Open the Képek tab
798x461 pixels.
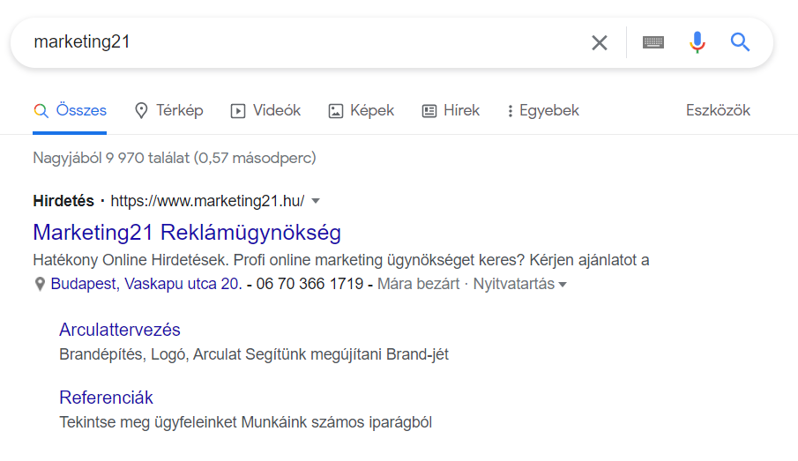362,111
